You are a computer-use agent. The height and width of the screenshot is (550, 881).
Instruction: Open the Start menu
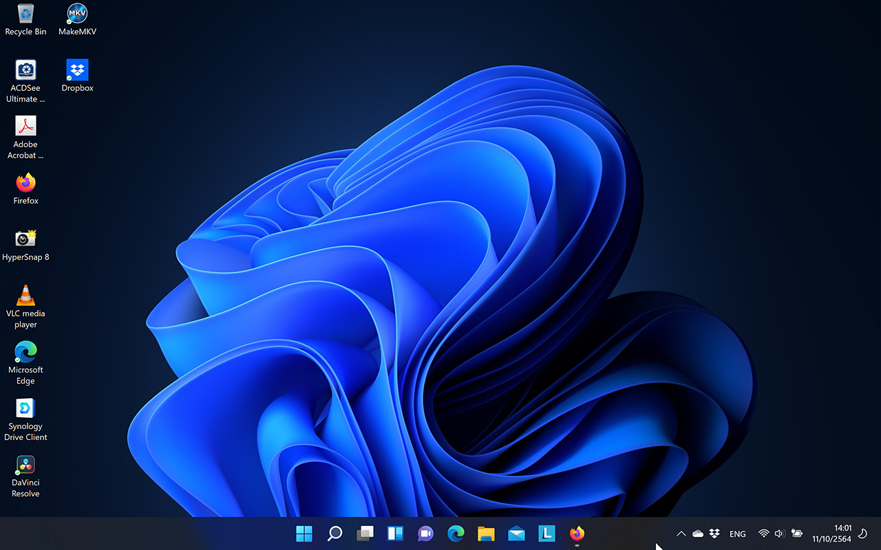tap(304, 533)
